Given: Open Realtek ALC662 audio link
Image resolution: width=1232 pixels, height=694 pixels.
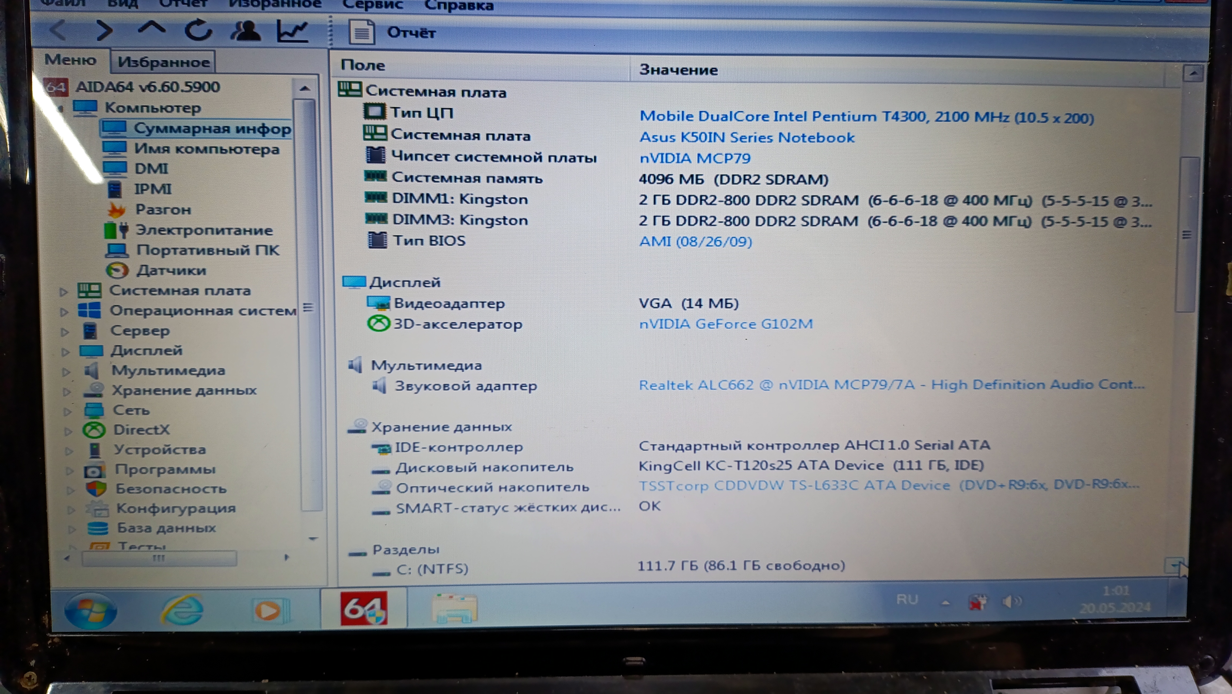Looking at the screenshot, I should 891,385.
